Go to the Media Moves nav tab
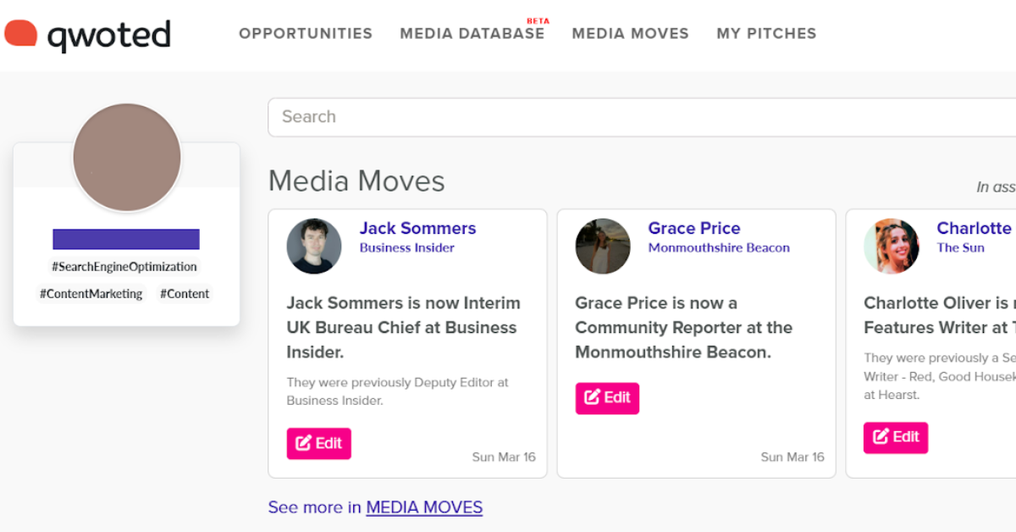This screenshot has height=532, width=1016. point(630,33)
